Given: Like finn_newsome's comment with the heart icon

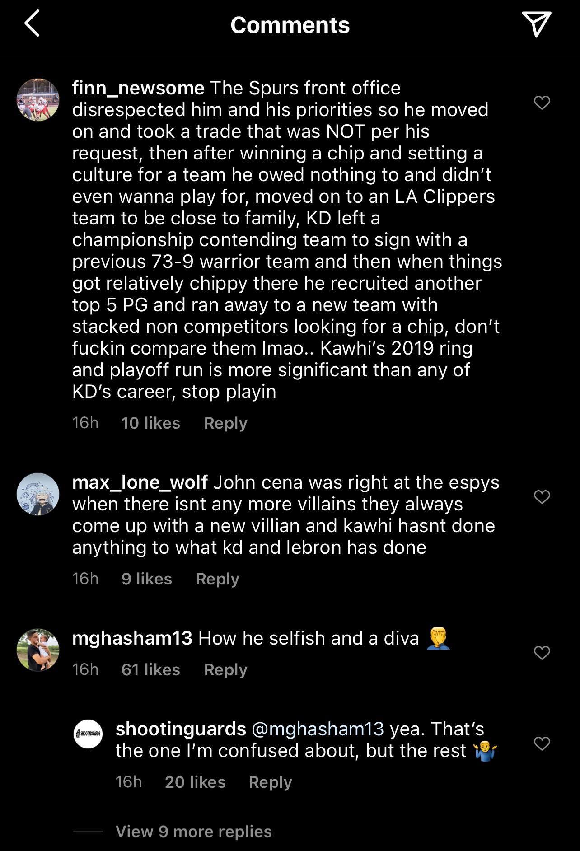Looking at the screenshot, I should (542, 102).
